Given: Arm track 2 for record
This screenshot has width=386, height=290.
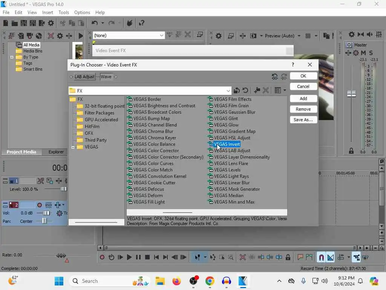Looking at the screenshot, I should 39,205.
